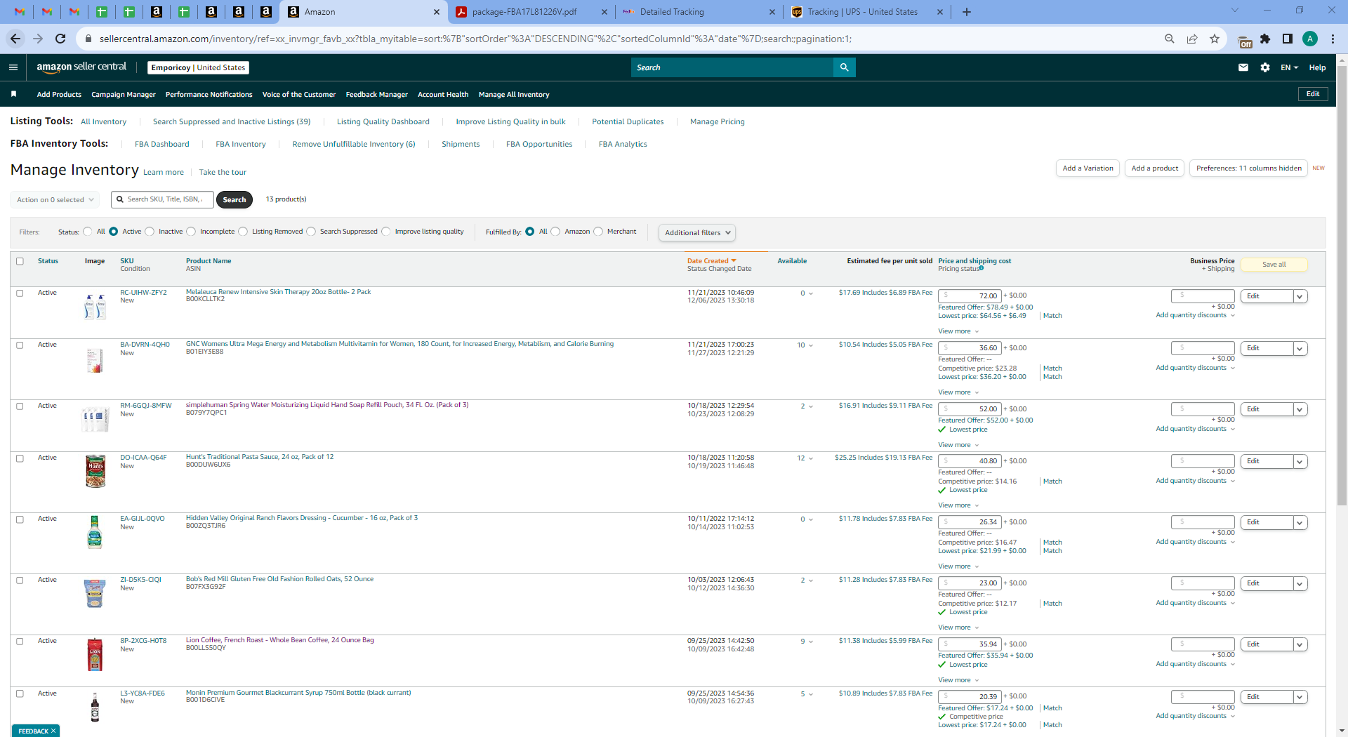Close the Amazon browser tab
The width and height of the screenshot is (1348, 737).
[x=436, y=12]
